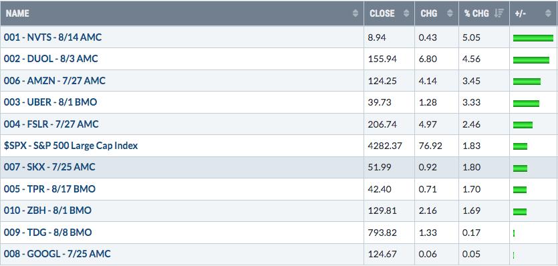Click the 010 - ZBH - 8/1 BMO link
558x266 pixels.
(x=47, y=211)
